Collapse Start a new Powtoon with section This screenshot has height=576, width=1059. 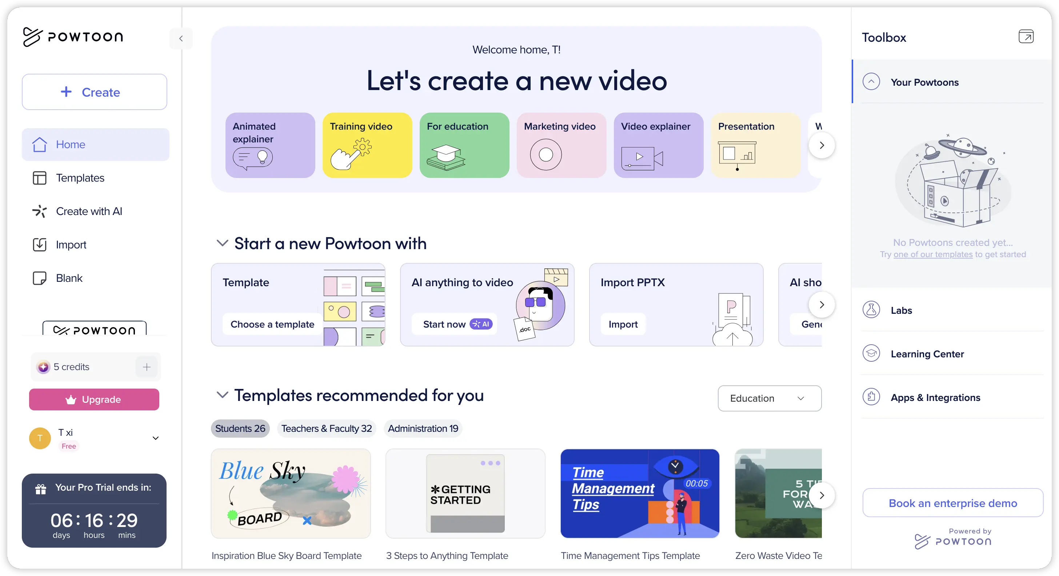coord(223,243)
